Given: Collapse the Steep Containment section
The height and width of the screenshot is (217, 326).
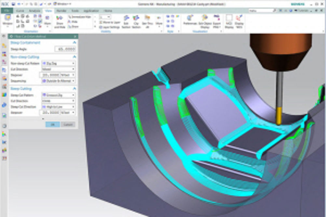Looking at the screenshot, I should [75, 43].
